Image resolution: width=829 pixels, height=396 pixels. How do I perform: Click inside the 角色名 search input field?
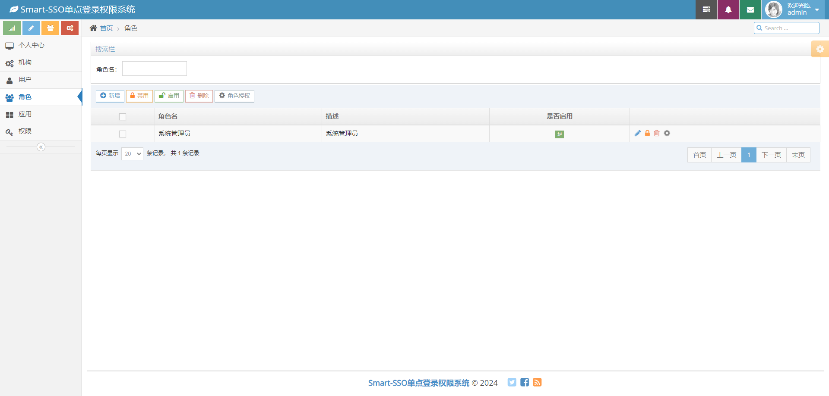(154, 68)
